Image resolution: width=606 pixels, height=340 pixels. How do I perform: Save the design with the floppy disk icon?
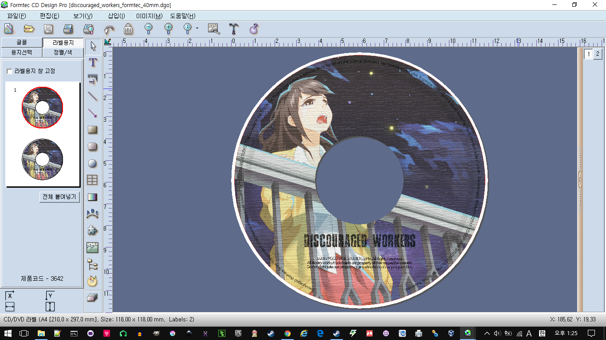tap(48, 29)
